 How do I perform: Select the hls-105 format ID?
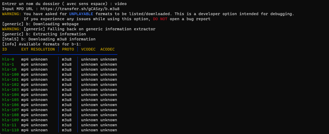[x=10, y=100]
